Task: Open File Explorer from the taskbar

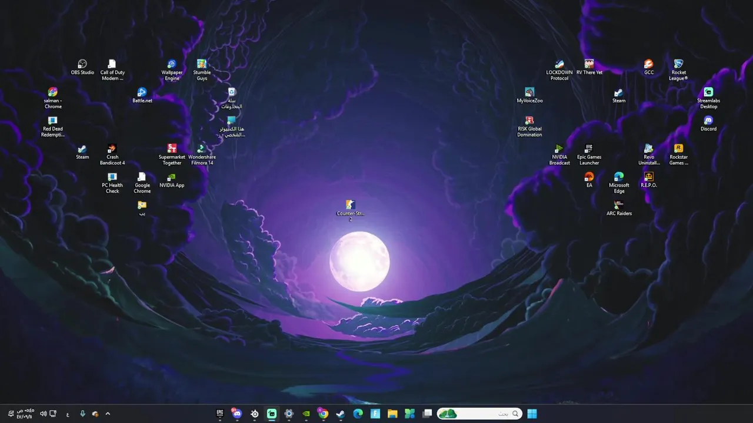Action: [392, 414]
